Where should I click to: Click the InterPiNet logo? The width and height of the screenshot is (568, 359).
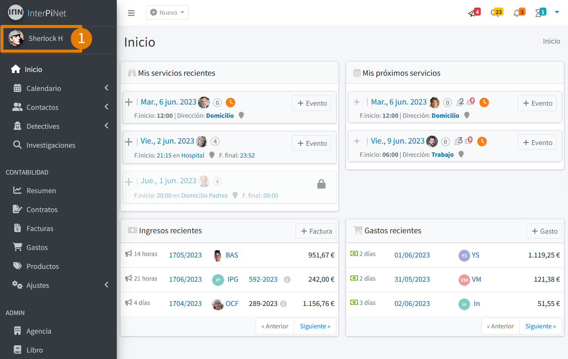[37, 13]
